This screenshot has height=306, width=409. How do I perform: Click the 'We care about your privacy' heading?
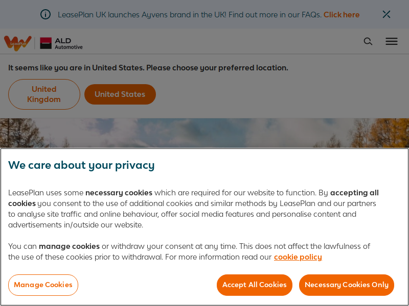tap(81, 165)
